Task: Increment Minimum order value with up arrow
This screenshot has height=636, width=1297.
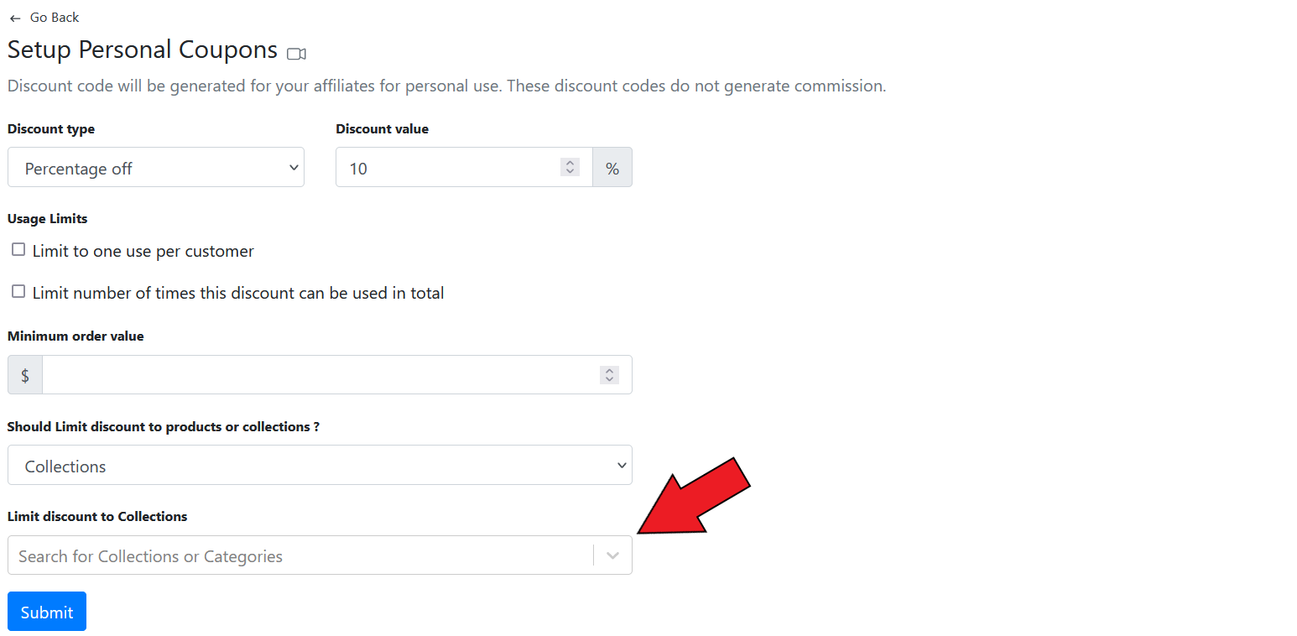Action: click(x=609, y=370)
